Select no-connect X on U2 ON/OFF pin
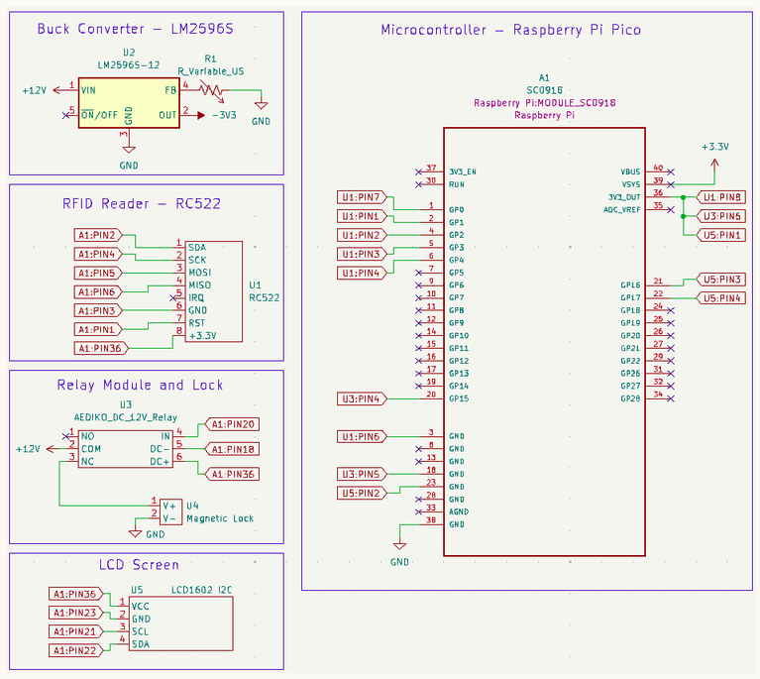760x679 pixels. point(66,115)
